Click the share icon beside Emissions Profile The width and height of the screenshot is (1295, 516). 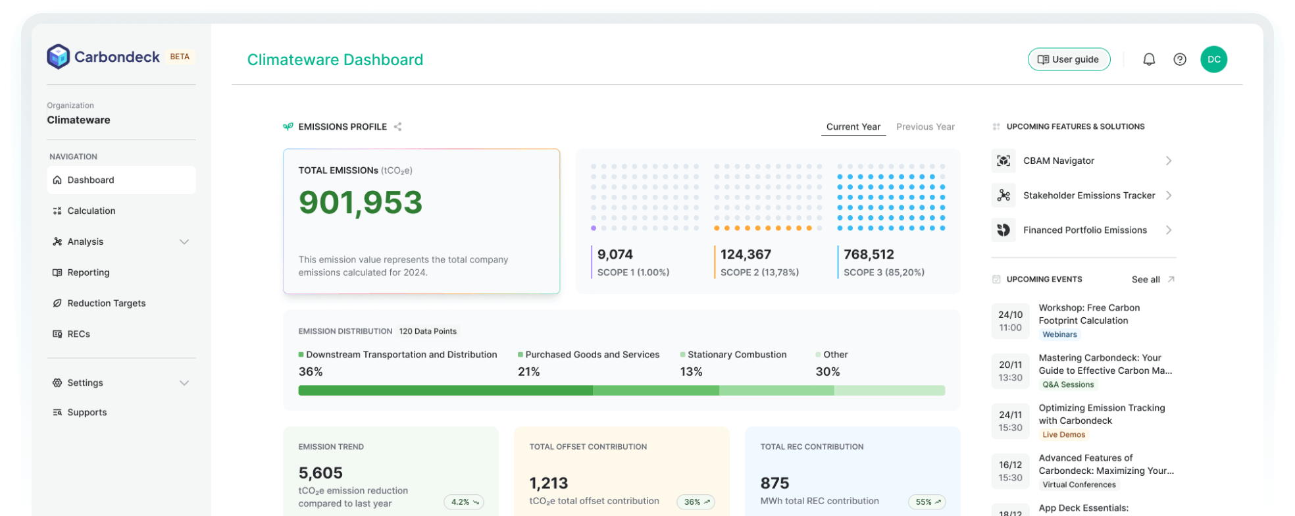pyautogui.click(x=397, y=126)
